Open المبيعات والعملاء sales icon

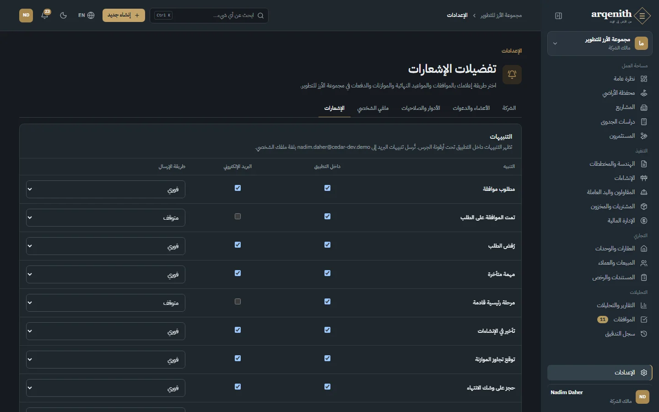(644, 263)
